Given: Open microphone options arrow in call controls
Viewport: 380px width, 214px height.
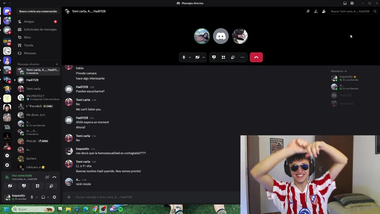Looking at the screenshot, I should (x=190, y=57).
